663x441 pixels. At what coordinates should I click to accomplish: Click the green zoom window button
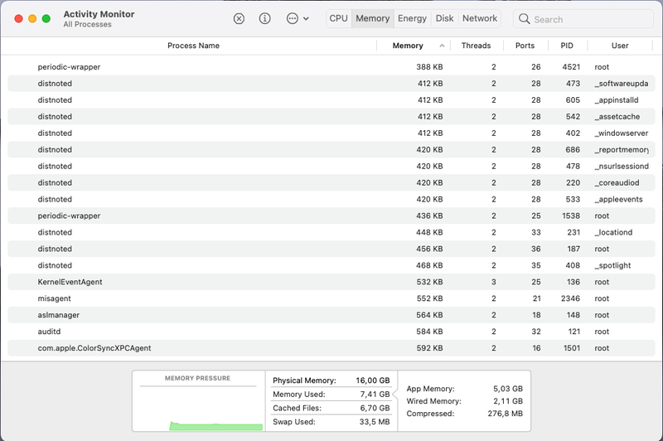pos(46,18)
